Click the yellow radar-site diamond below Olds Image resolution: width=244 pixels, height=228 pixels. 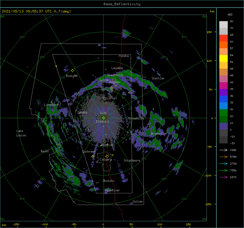pyautogui.click(x=104, y=118)
